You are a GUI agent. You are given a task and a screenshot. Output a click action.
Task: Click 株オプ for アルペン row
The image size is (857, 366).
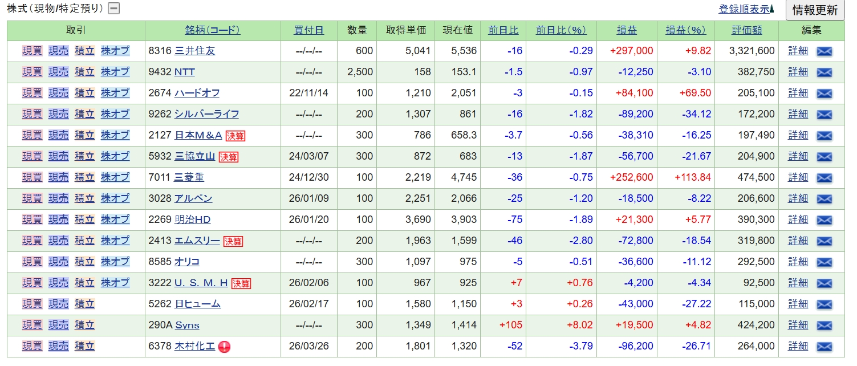click(x=115, y=198)
